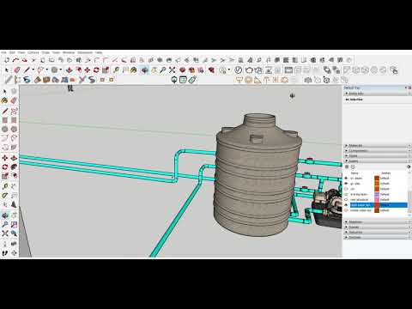This screenshot has width=412, height=309.
Task: Choose the Circle tool in left toolbar
Action: [x=4, y=130]
